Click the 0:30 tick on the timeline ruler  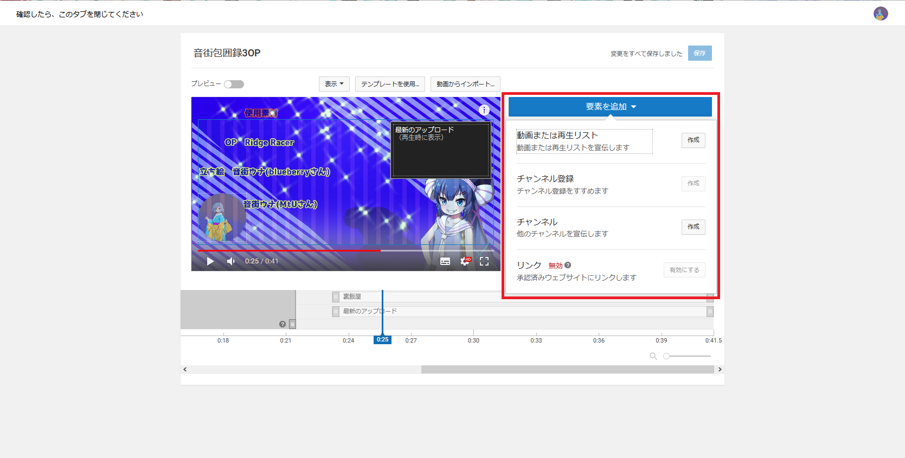(473, 340)
